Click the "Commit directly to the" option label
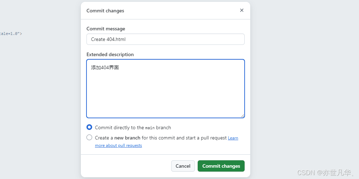Viewport: 359px width, 179px height. pyautogui.click(x=119, y=127)
